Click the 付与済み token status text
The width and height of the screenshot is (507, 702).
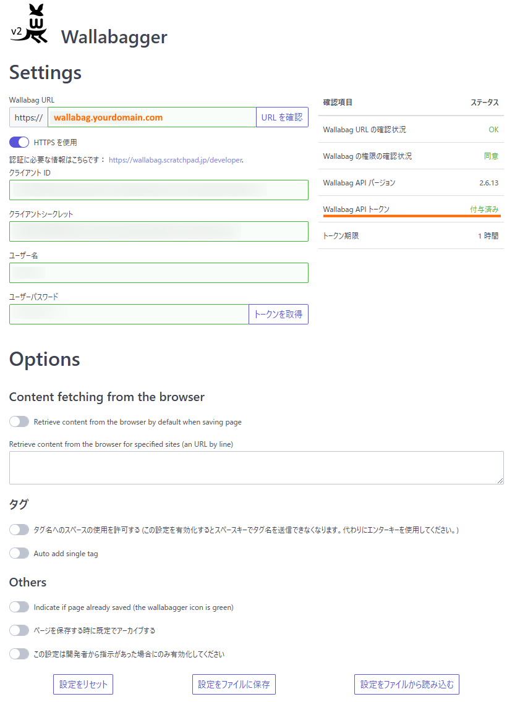click(x=484, y=209)
